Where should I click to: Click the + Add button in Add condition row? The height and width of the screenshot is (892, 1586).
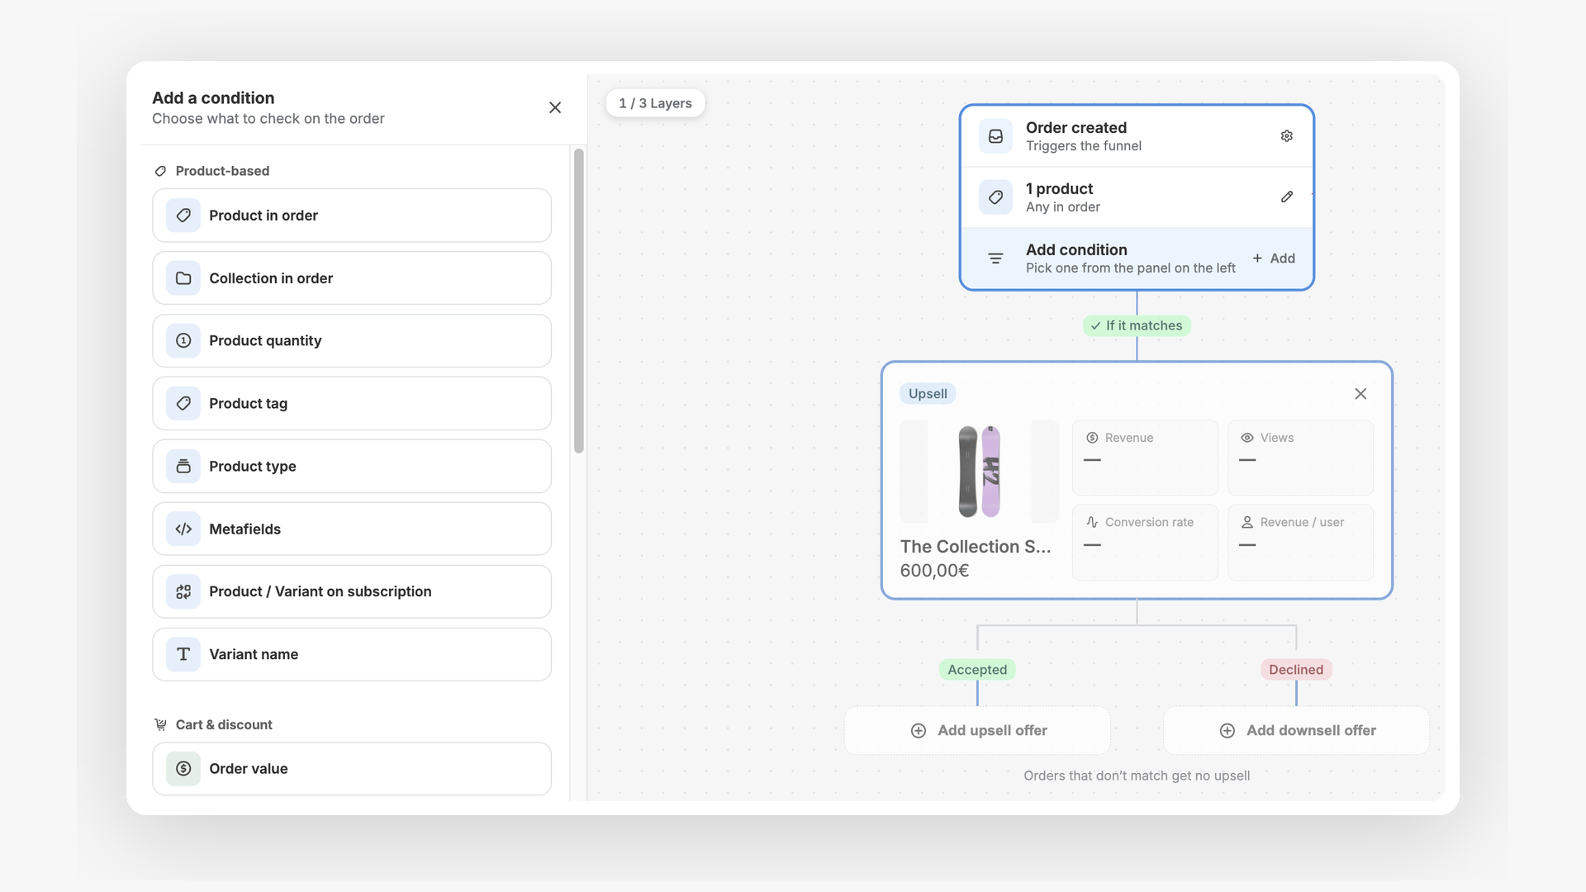[x=1274, y=259]
